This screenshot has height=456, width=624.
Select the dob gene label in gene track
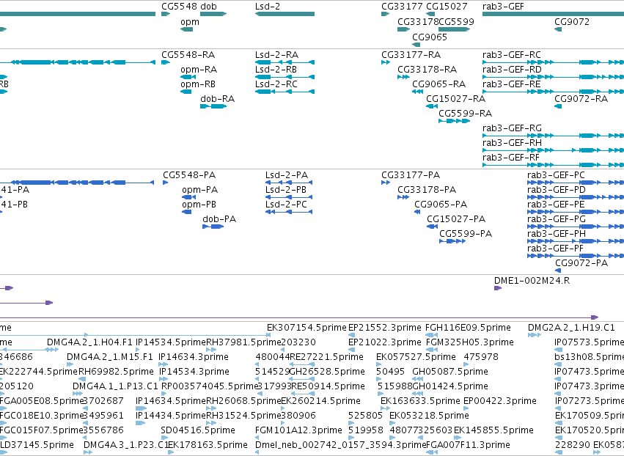[208, 7]
